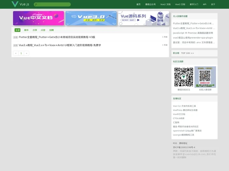
Task: Select page 1 in pagination
Action: point(21,53)
